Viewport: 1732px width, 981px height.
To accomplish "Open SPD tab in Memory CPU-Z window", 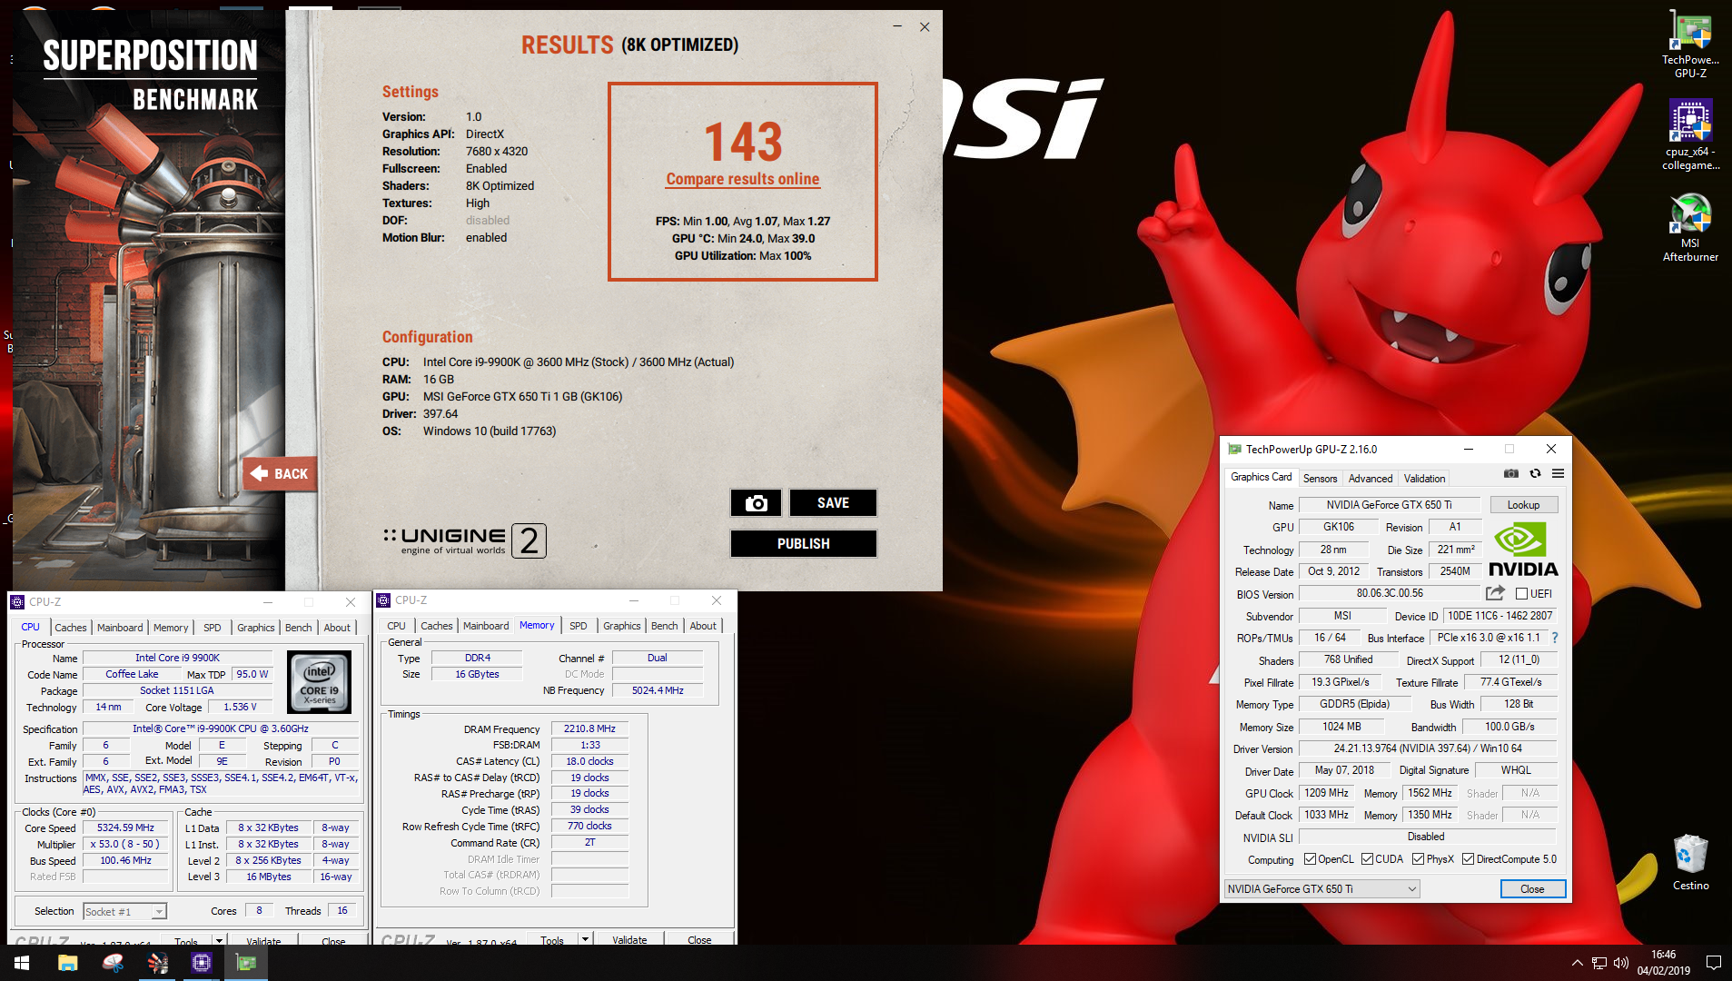I will coord(578,626).
